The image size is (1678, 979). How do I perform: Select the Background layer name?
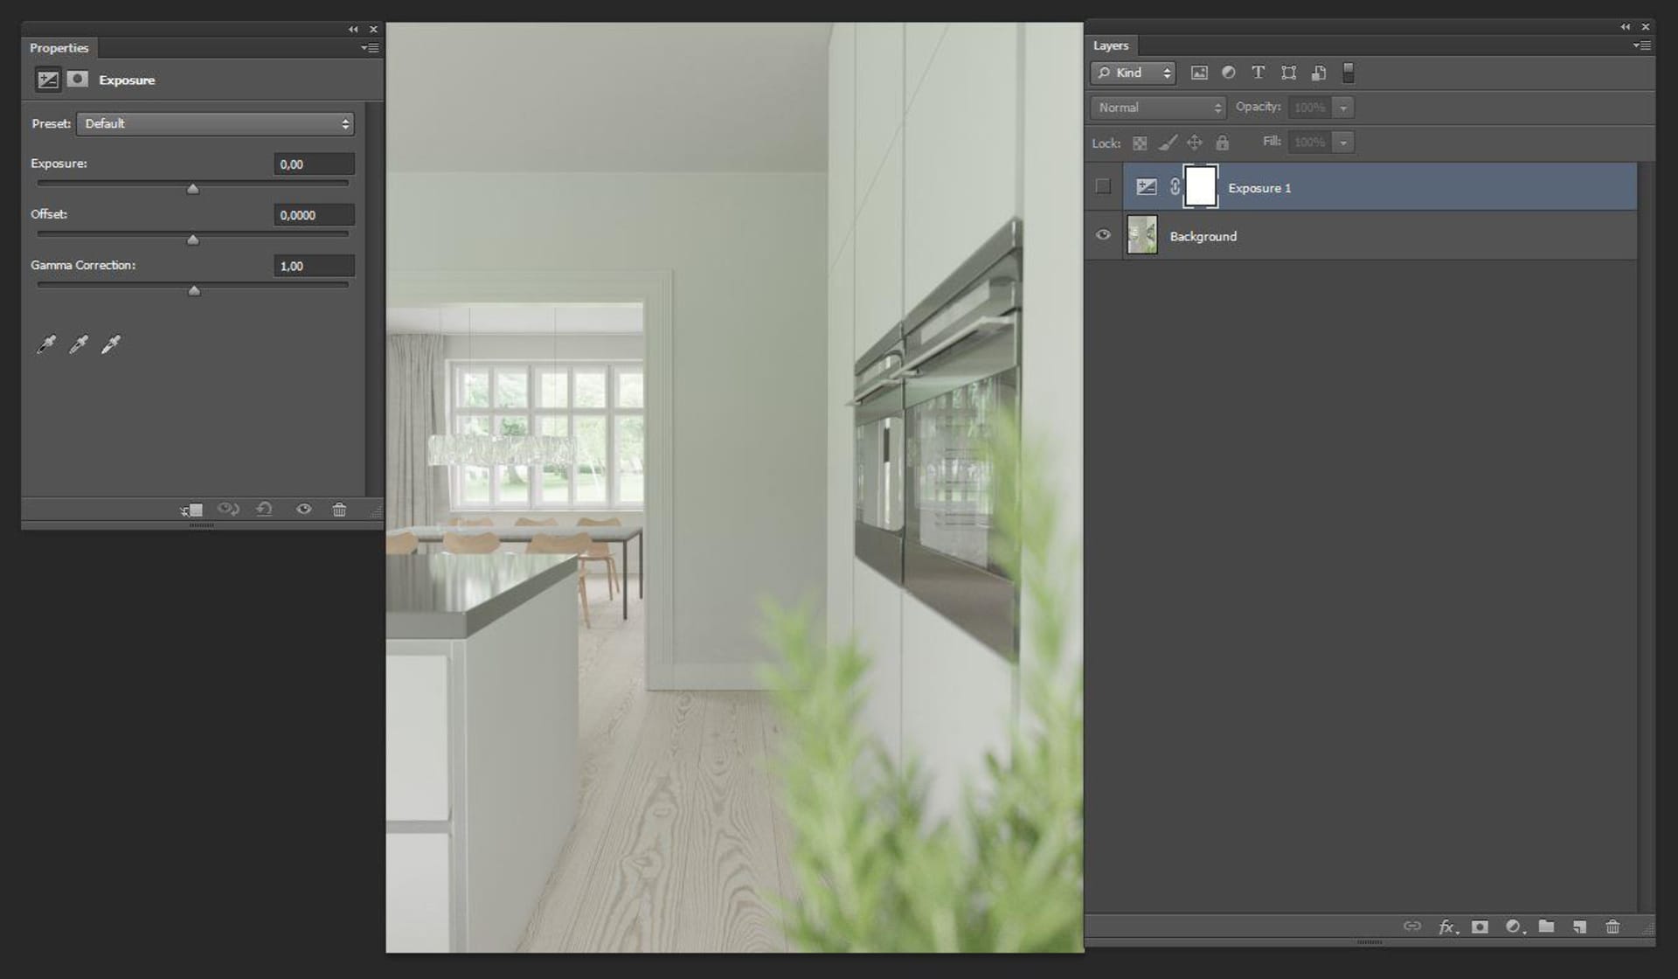coord(1203,236)
